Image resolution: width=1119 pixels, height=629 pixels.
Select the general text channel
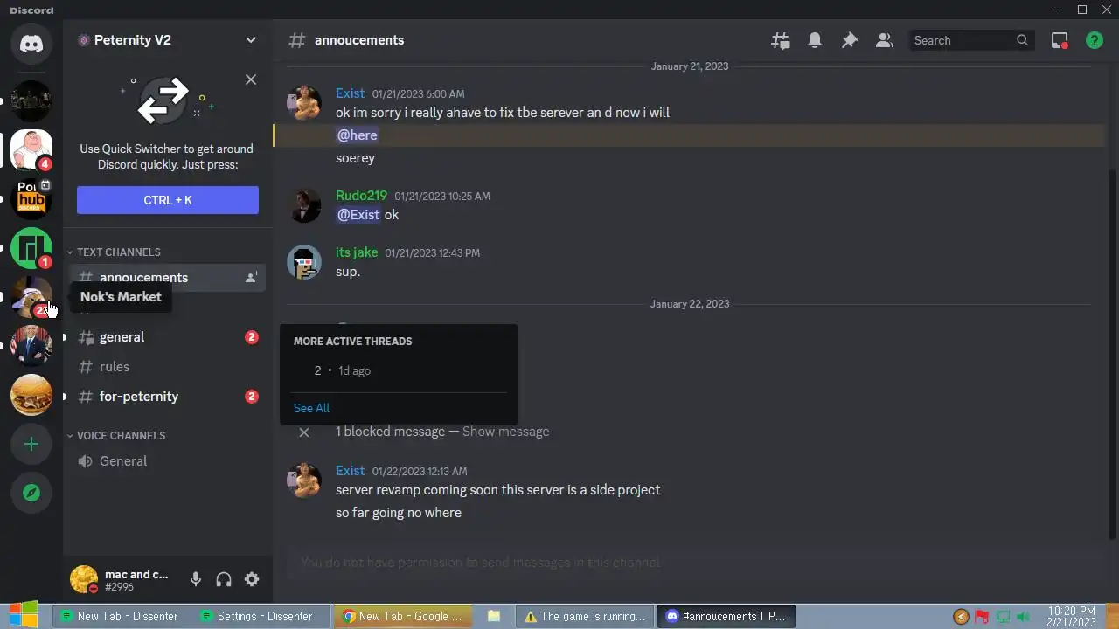166,336
